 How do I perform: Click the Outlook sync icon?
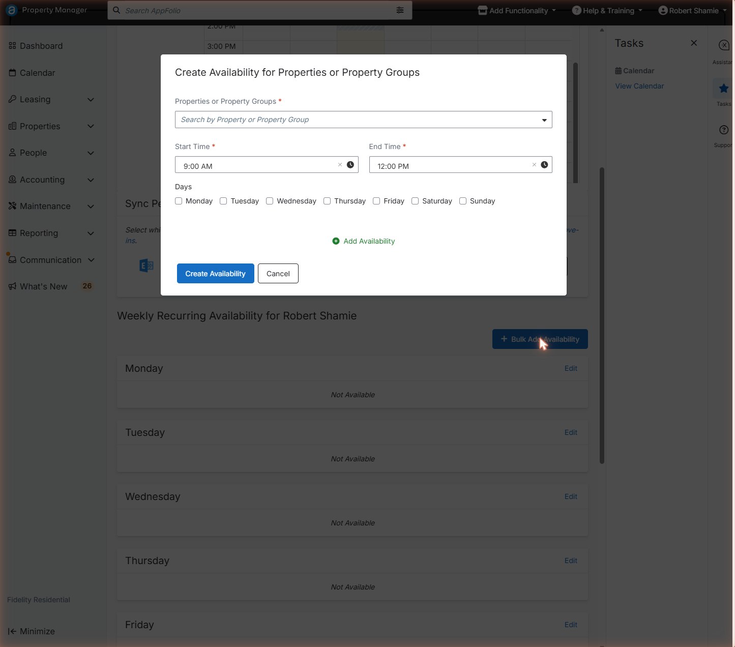146,266
